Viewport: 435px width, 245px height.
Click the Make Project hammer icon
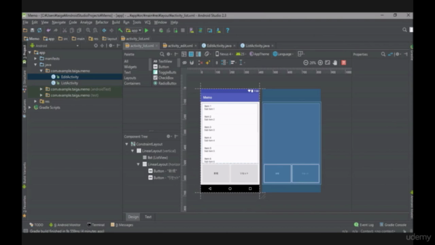(x=120, y=30)
